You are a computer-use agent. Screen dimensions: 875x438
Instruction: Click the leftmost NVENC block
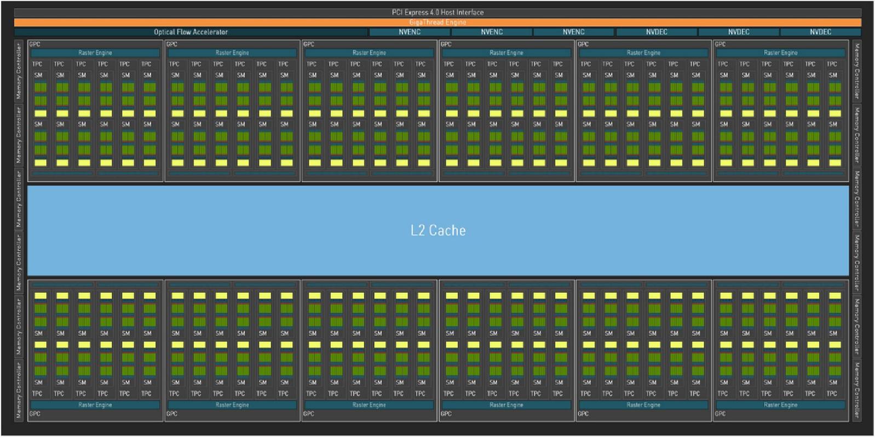tap(410, 32)
